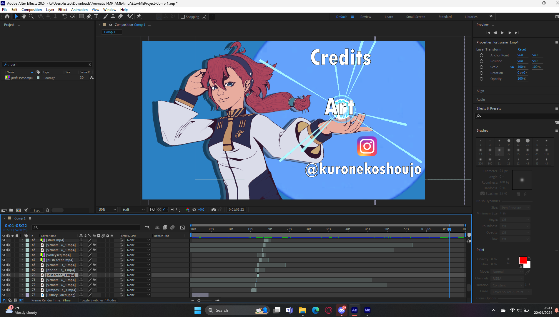The image size is (559, 317).
Task: Select the Selection (arrow) tool
Action: tap(16, 16)
